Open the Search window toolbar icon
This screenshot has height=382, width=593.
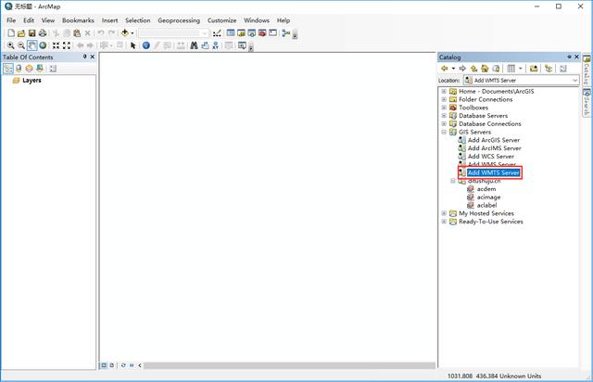point(251,33)
